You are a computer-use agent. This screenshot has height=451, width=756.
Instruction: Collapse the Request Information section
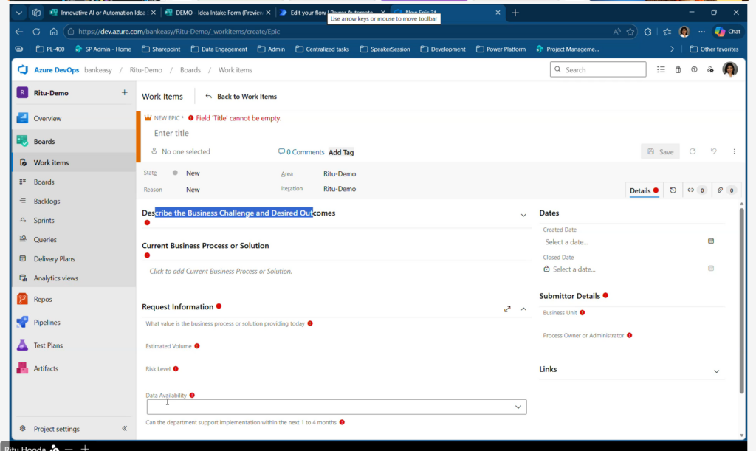[x=523, y=309]
